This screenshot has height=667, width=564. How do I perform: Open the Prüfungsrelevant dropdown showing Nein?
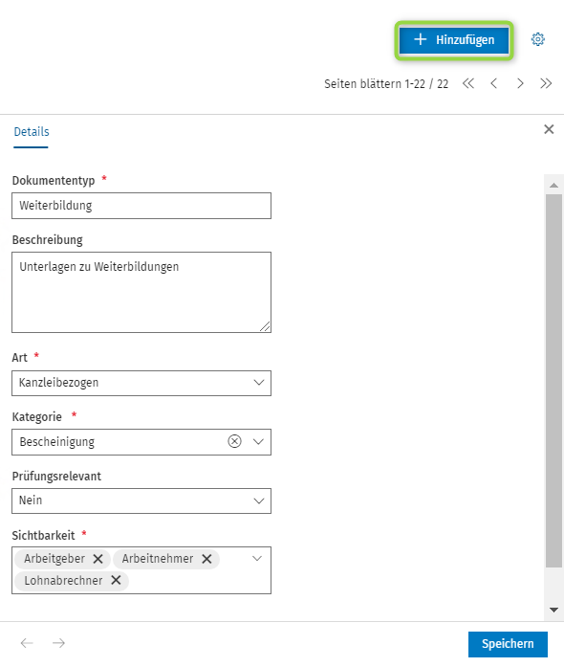coord(141,500)
